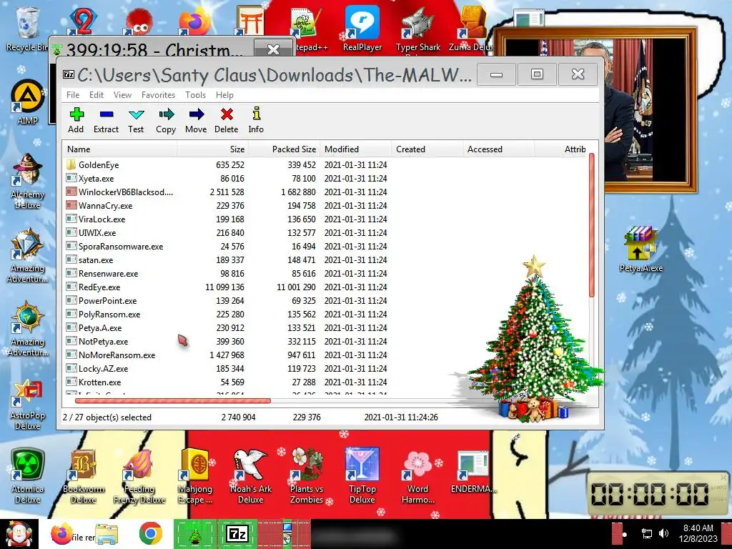Sort by Packed Size column header
732x549 pixels.
[x=285, y=149]
